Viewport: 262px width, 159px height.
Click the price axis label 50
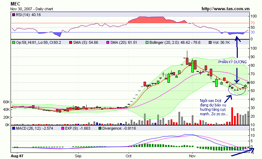pos(252,91)
